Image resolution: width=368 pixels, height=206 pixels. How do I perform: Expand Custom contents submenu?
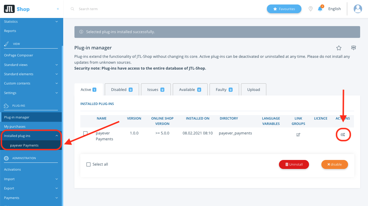[31, 83]
